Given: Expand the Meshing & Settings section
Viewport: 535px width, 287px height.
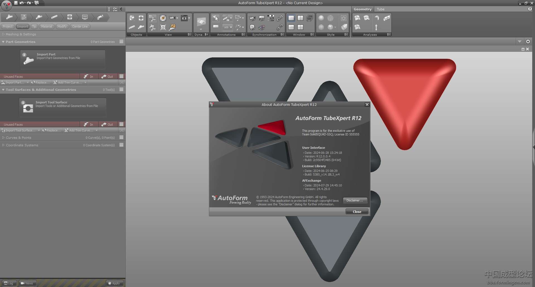Looking at the screenshot, I should coord(3,34).
